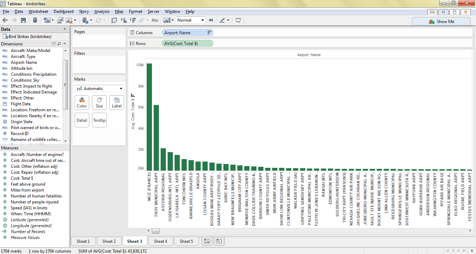476x254 pixels.
Task: Open the Data pane options arrow
Action: click(64, 29)
